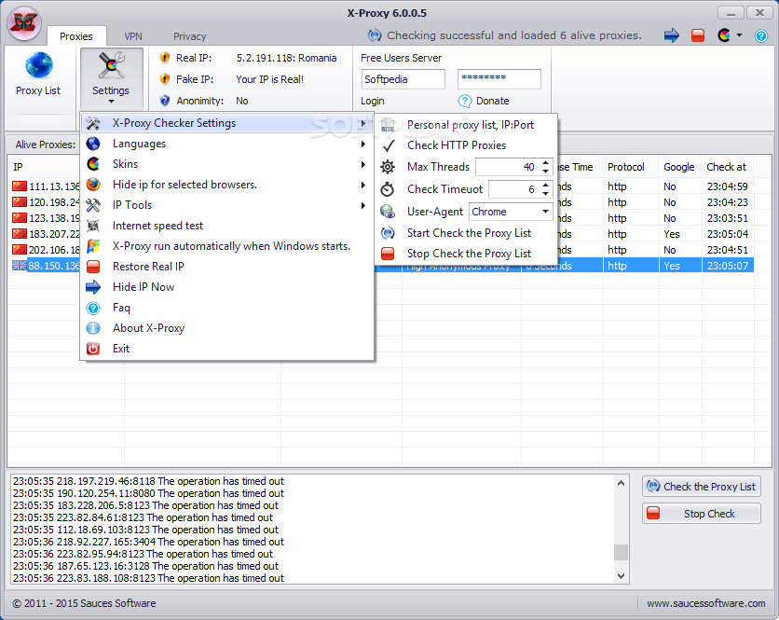
Task: Click the blue arrow Hide IP icon in title bar
Action: point(671,35)
